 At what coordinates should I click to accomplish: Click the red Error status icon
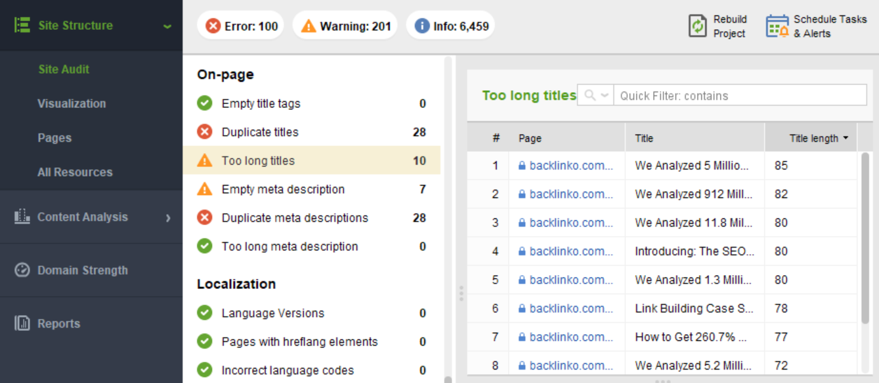tap(213, 26)
